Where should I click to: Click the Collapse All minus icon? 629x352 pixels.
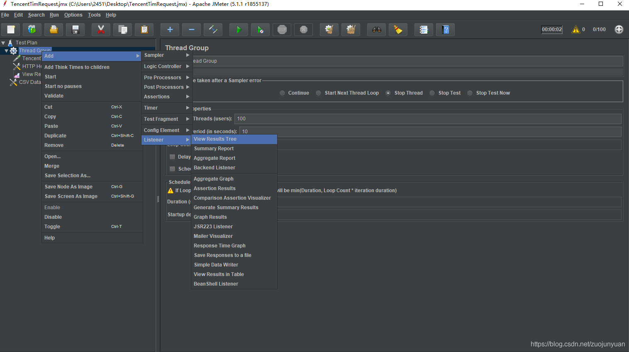pos(191,29)
